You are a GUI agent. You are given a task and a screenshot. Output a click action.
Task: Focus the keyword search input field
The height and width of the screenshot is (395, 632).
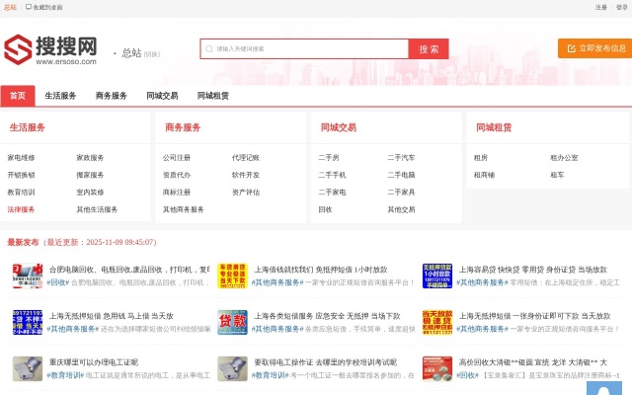point(308,48)
